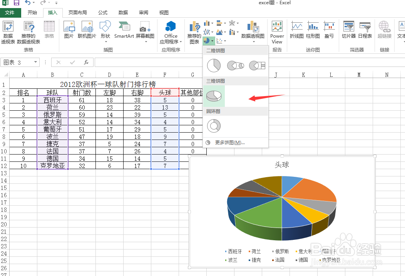The height and width of the screenshot is (276, 405).
Task: Switch to the Page Layout tab
Action: [x=77, y=13]
